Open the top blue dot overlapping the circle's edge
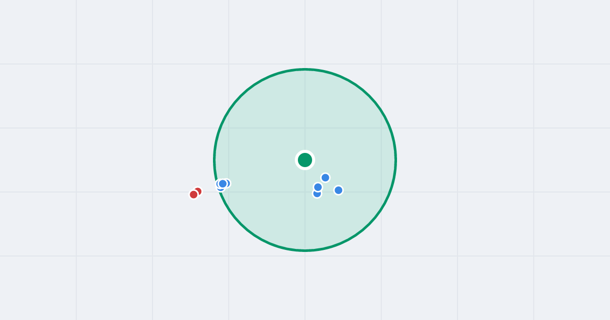610x320 pixels. pos(223,184)
